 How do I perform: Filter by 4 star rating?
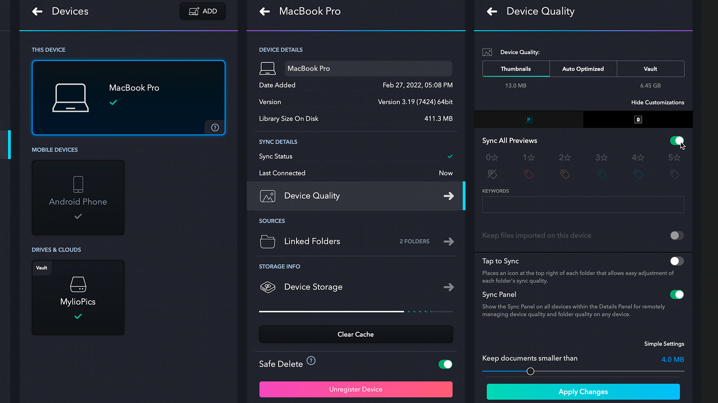coord(638,157)
